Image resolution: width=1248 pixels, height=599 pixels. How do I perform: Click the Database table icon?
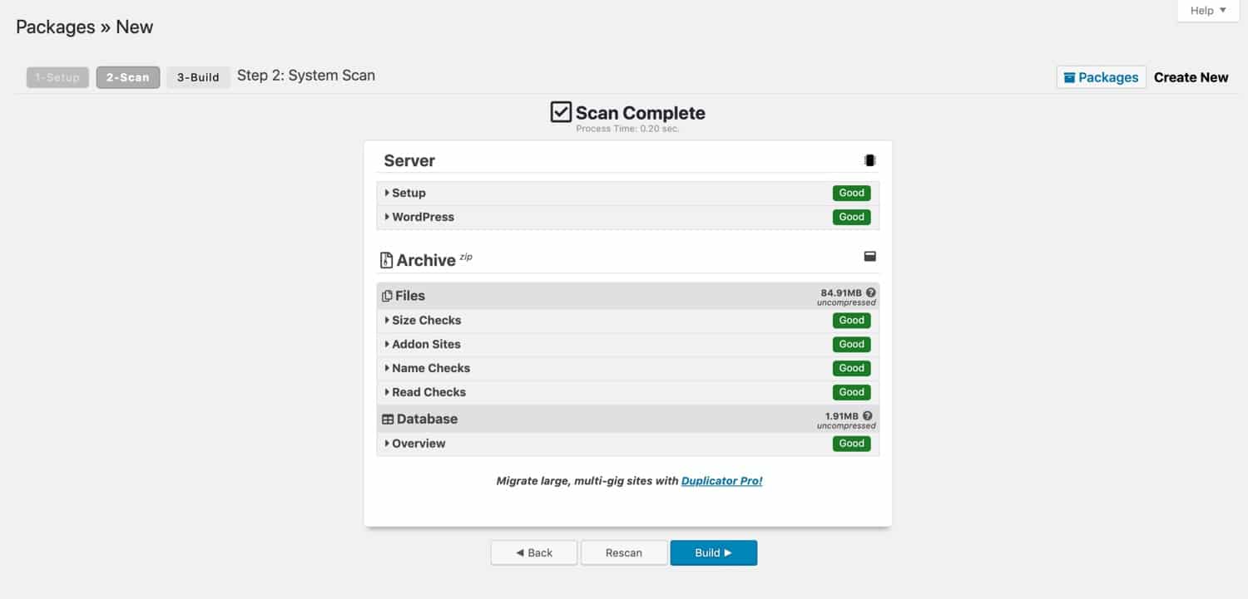386,419
